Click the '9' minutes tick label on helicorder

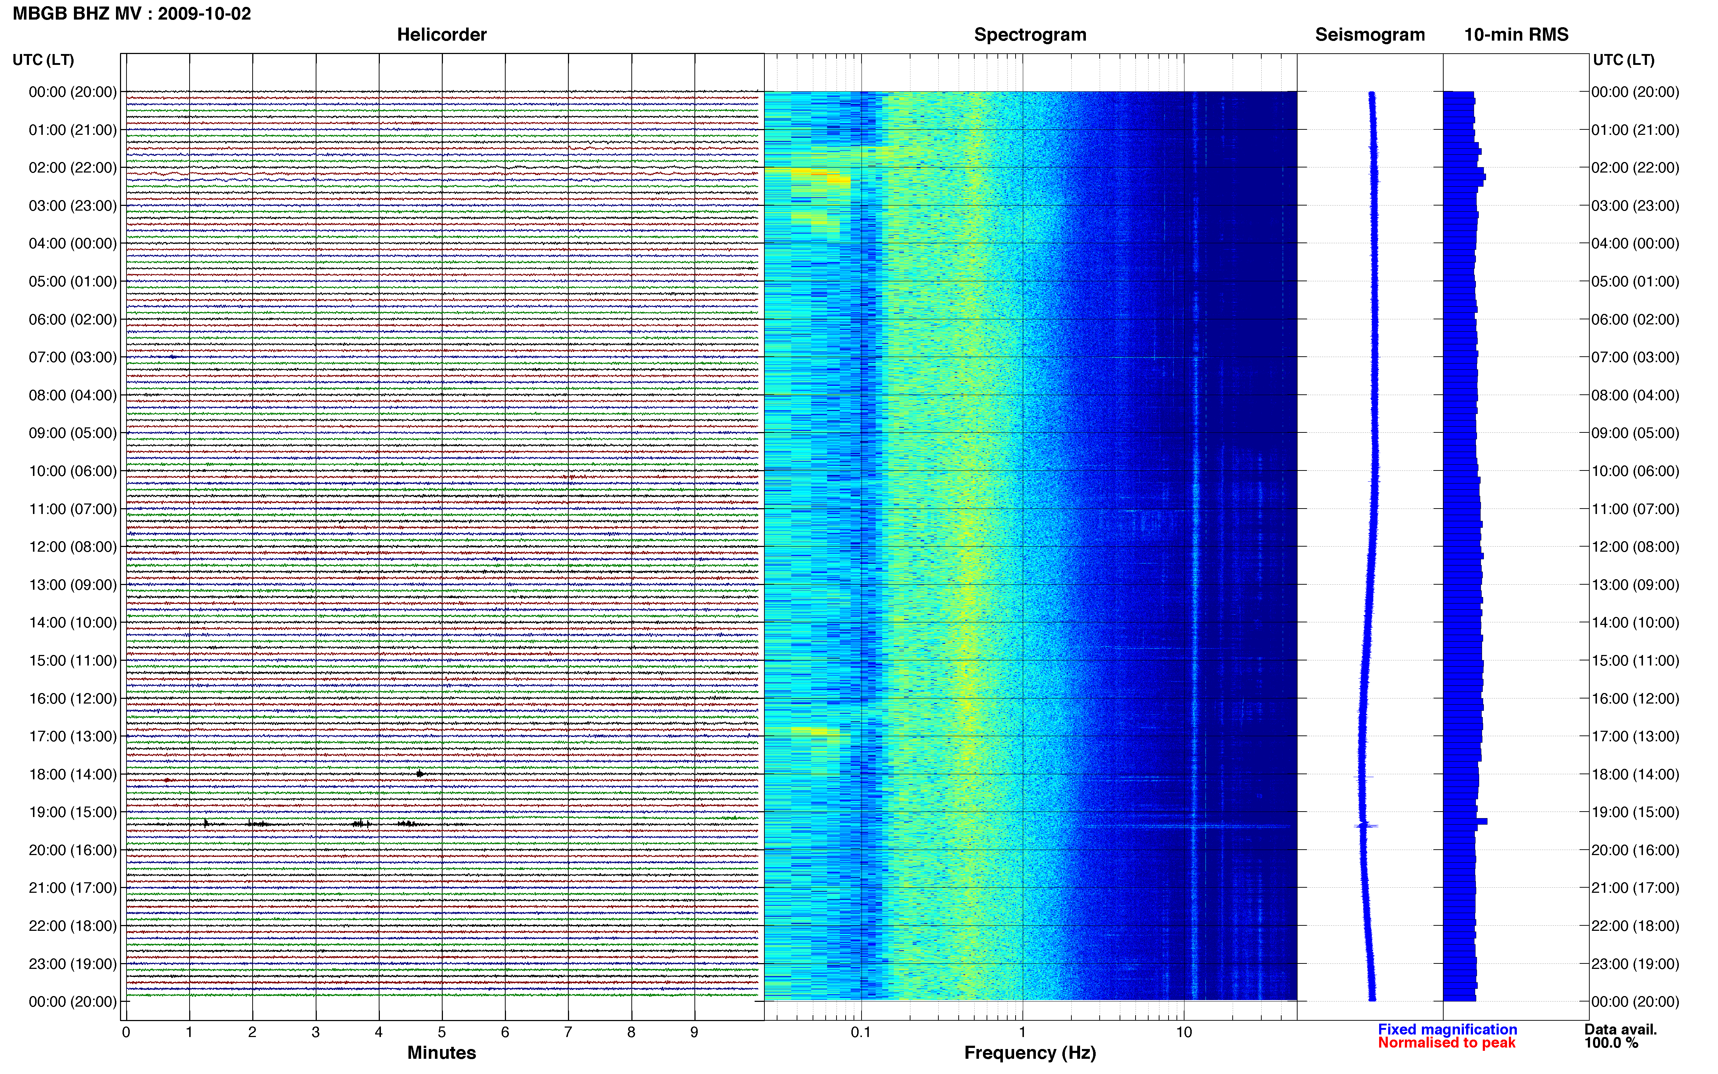click(694, 1032)
